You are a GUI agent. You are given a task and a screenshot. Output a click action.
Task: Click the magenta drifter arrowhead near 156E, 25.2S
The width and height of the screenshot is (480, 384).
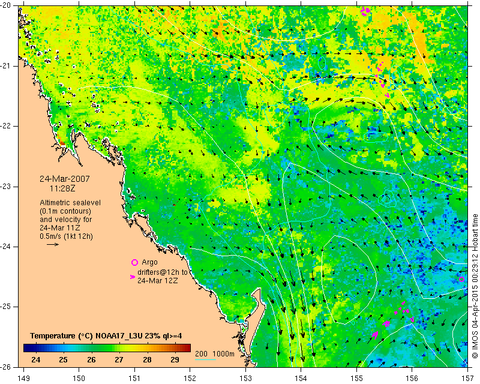tap(412, 319)
